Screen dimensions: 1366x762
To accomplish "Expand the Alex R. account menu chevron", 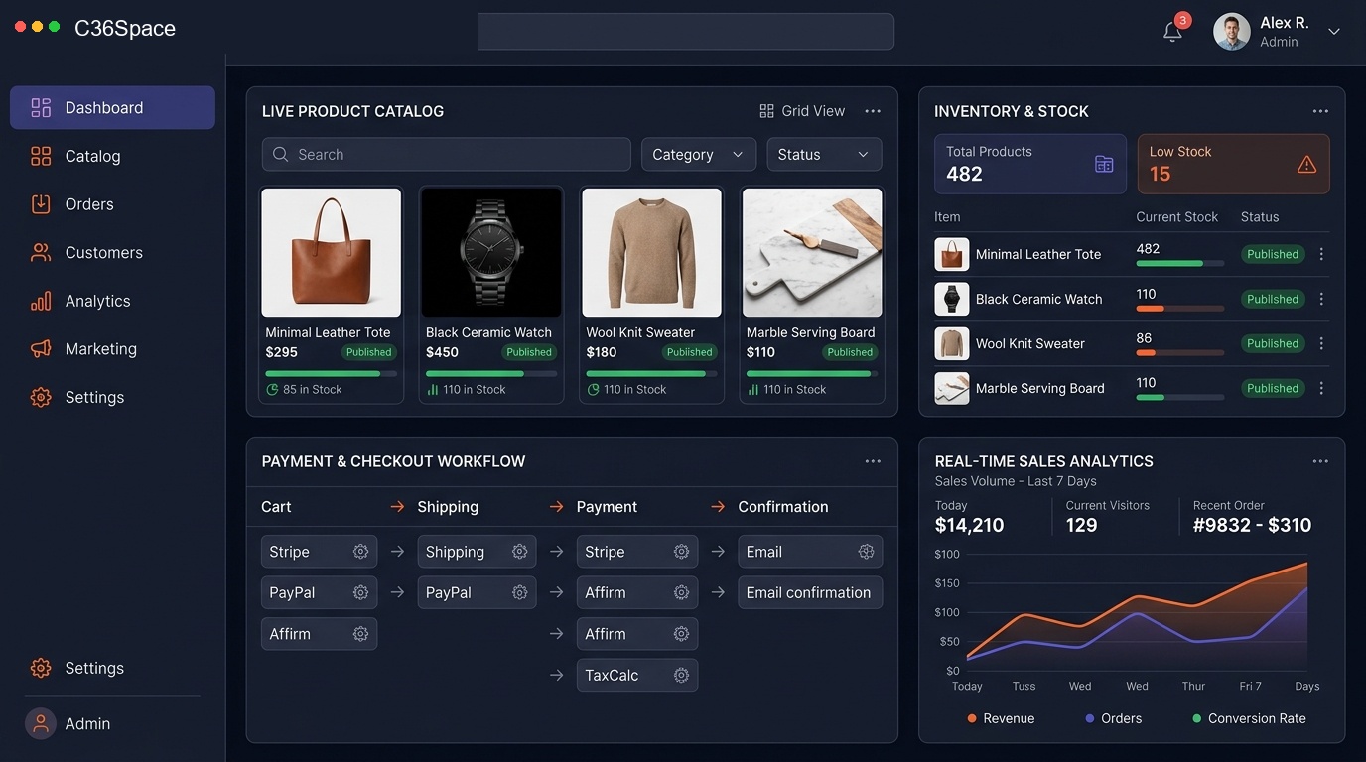I will 1334,32.
